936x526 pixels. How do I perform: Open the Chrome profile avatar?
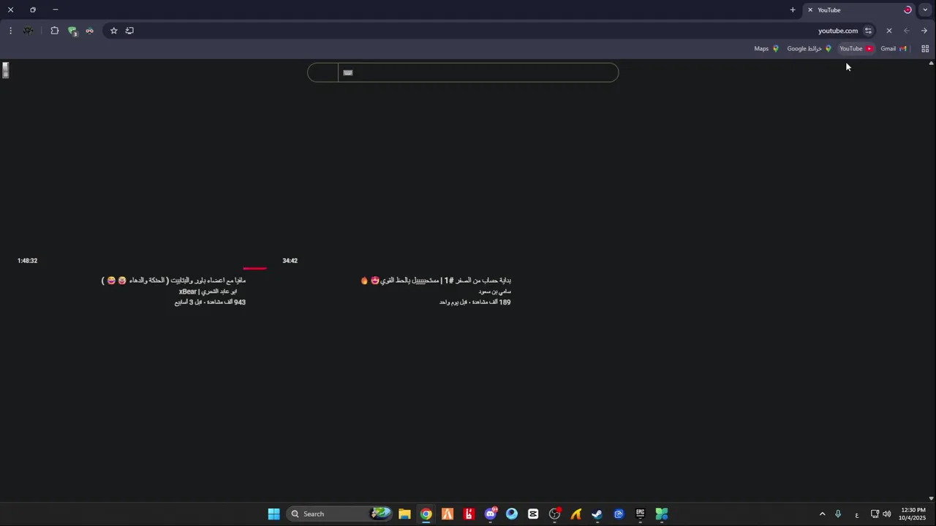click(x=28, y=31)
